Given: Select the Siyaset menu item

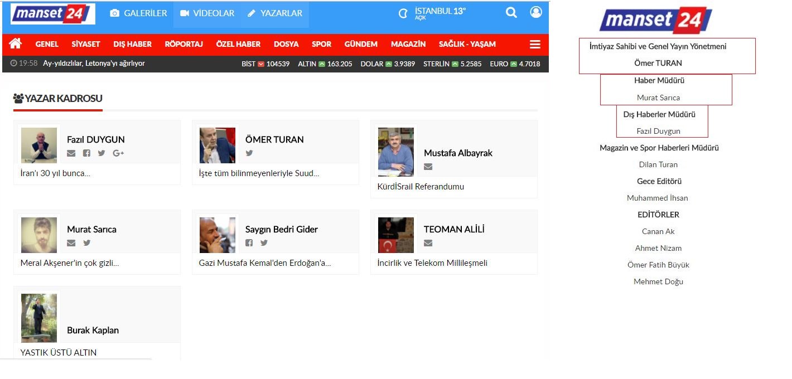Looking at the screenshot, I should coord(86,45).
